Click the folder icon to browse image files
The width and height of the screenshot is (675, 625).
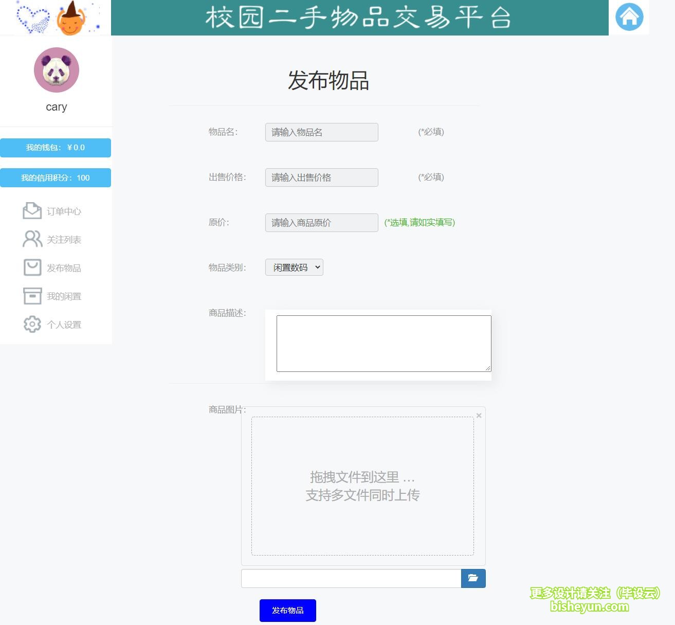tap(472, 578)
